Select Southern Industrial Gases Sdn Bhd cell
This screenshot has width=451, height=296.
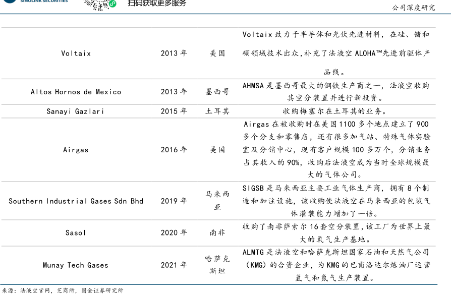pyautogui.click(x=76, y=201)
